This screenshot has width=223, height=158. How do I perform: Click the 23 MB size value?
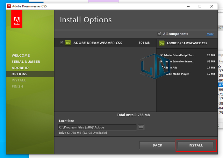click(211, 55)
